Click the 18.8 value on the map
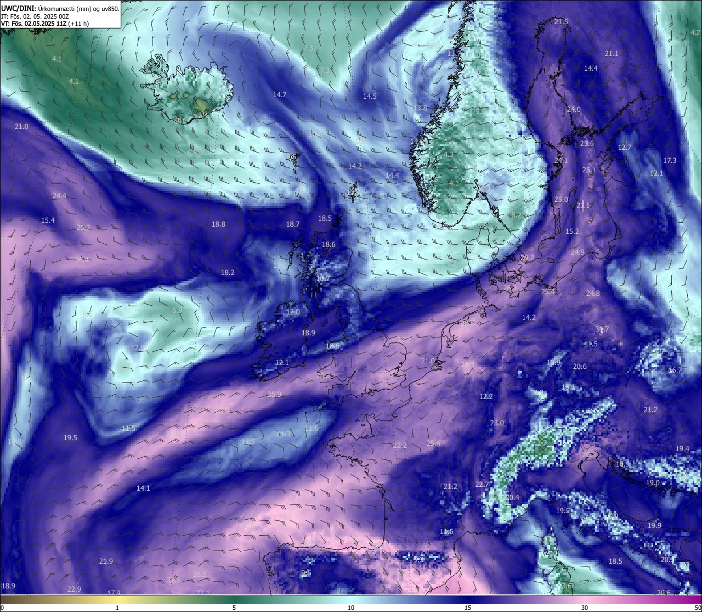The image size is (702, 612). click(x=218, y=224)
